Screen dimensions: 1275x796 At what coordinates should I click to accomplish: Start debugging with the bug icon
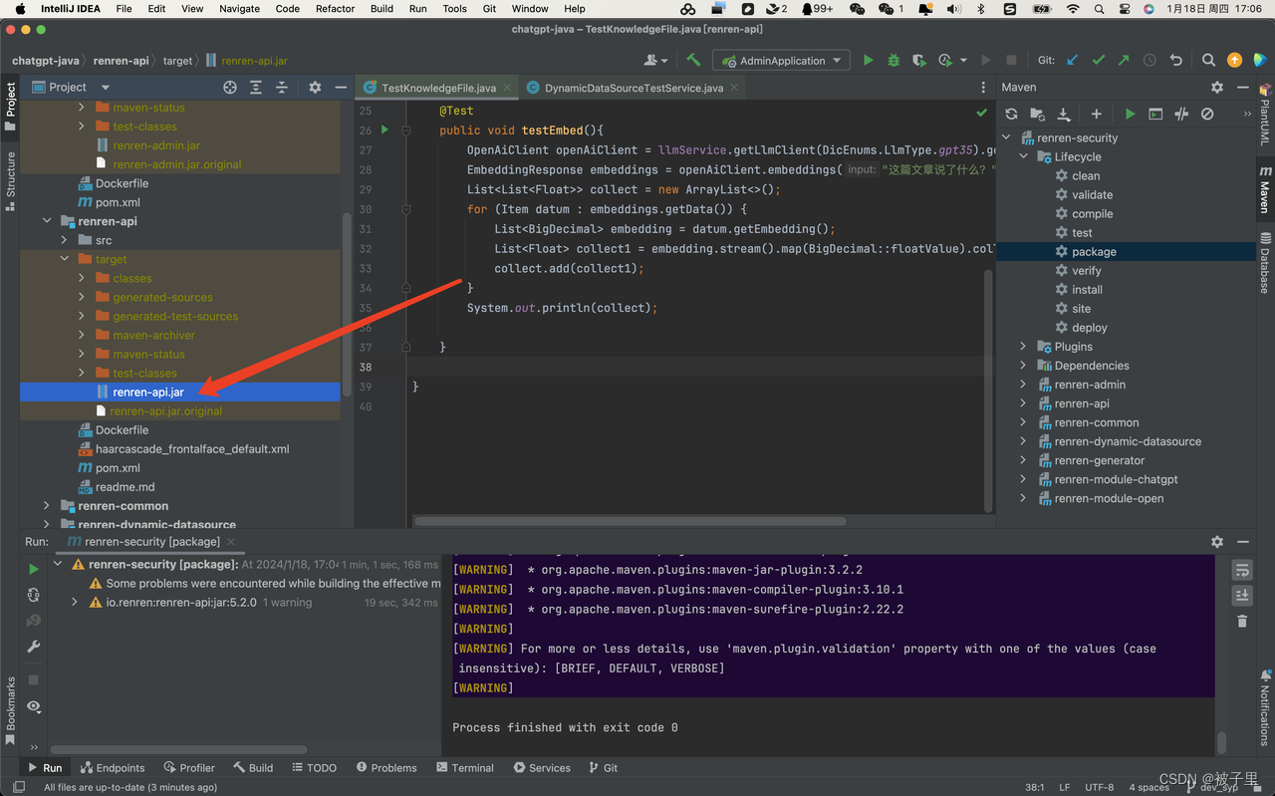tap(893, 60)
